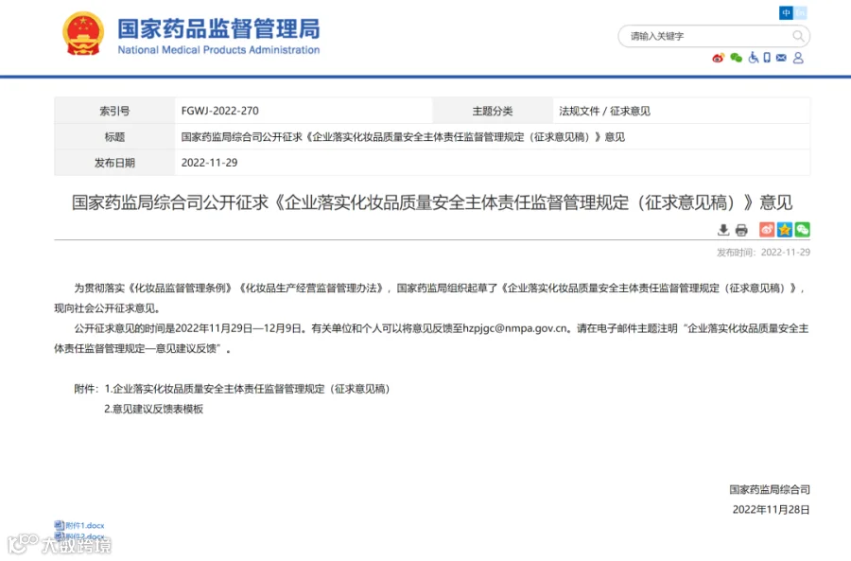Click the 国家药品监督管理局 site title

[x=218, y=28]
